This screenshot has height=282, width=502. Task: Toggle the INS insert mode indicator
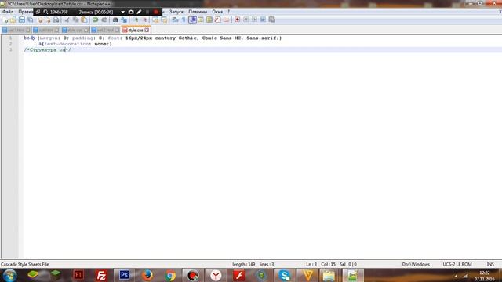coord(490,265)
